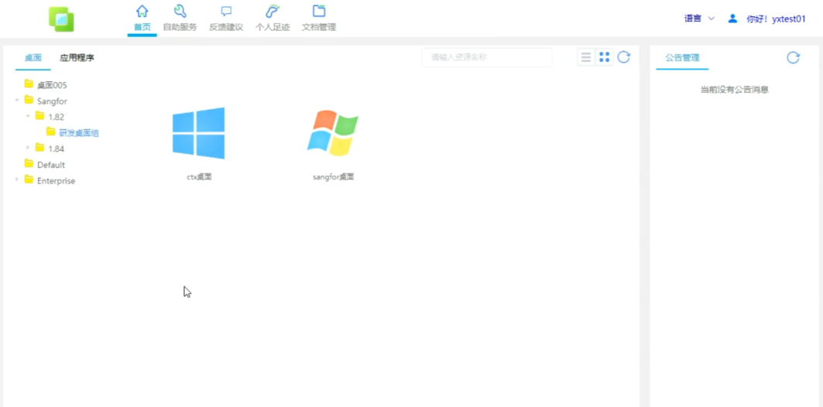This screenshot has width=823, height=407.
Task: Open 自助服务 wrench icon
Action: tap(180, 11)
